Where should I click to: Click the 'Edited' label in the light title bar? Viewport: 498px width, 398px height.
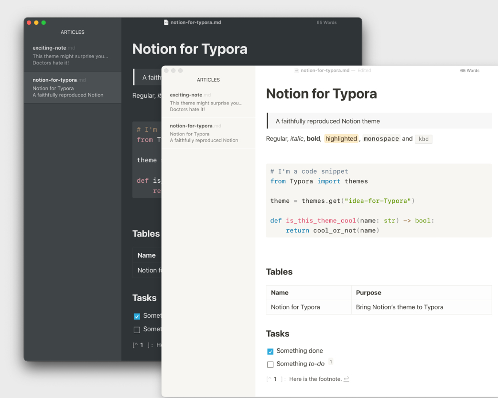tap(364, 71)
